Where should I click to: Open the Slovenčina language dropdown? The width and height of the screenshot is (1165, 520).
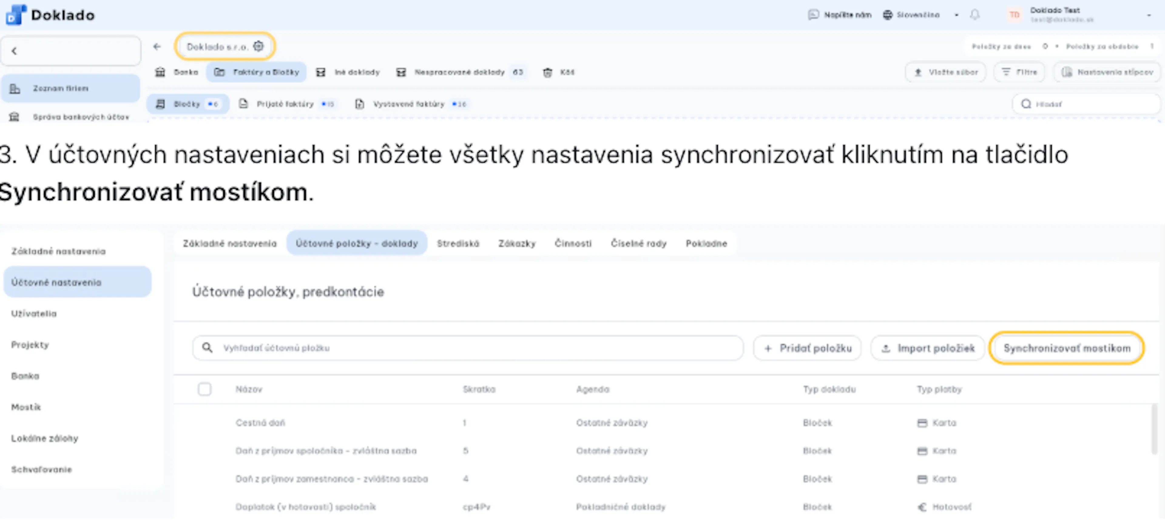[920, 15]
